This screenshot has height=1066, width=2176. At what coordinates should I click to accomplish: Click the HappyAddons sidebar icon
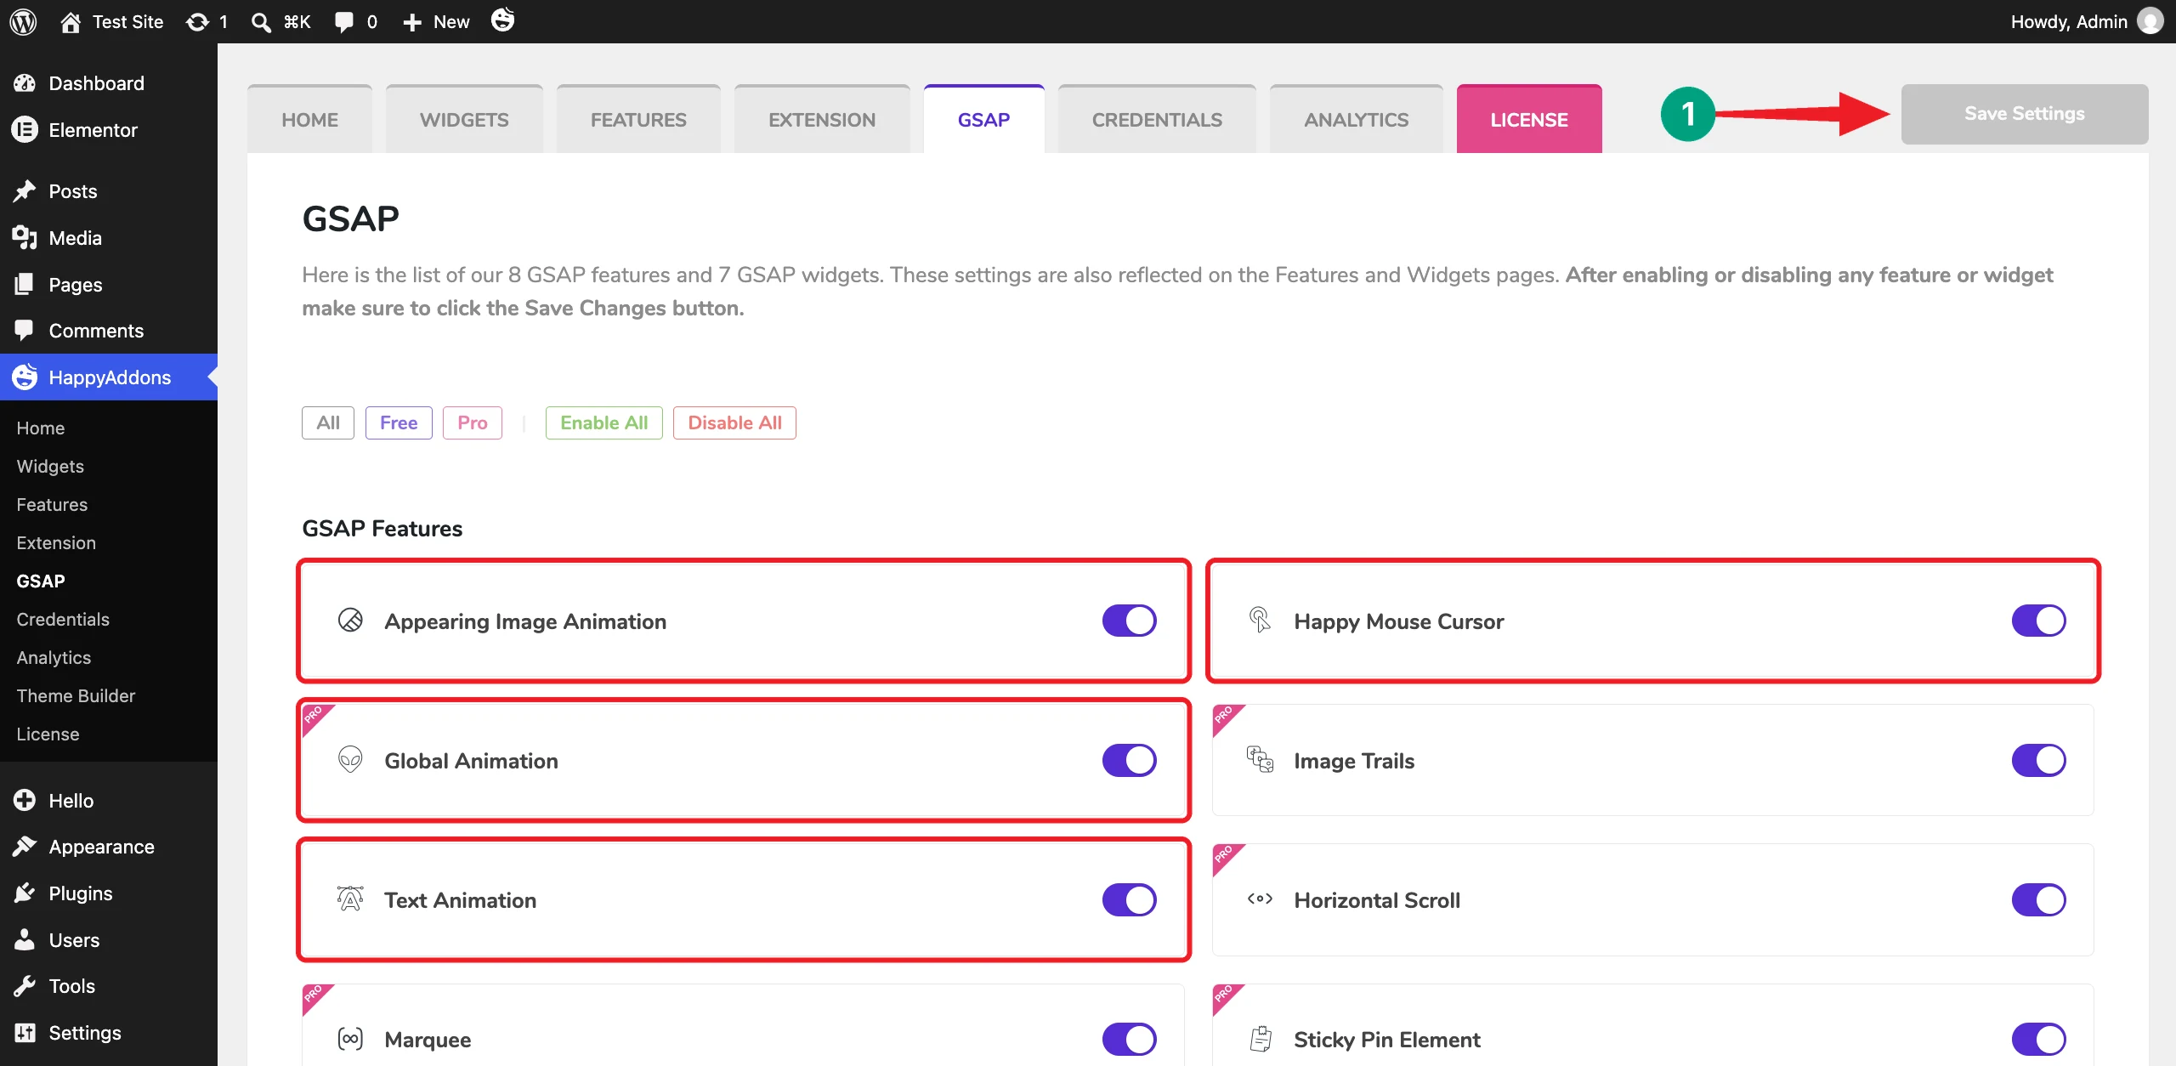[25, 377]
